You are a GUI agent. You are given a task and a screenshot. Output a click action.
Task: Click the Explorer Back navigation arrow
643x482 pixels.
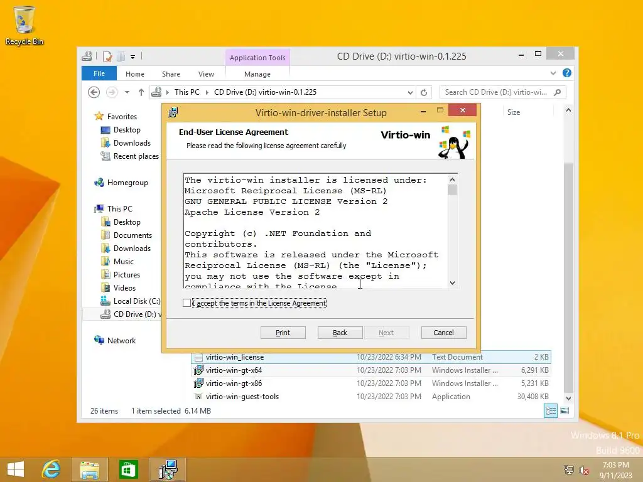pos(94,92)
